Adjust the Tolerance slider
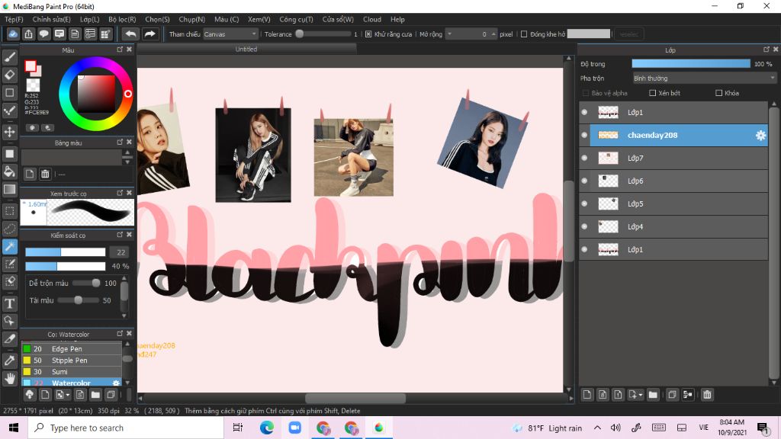The height and width of the screenshot is (439, 781). (323, 34)
